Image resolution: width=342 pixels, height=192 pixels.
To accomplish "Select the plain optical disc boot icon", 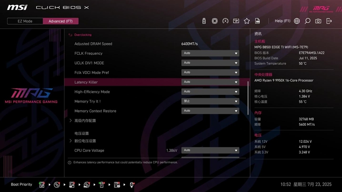I will click(57, 185).
